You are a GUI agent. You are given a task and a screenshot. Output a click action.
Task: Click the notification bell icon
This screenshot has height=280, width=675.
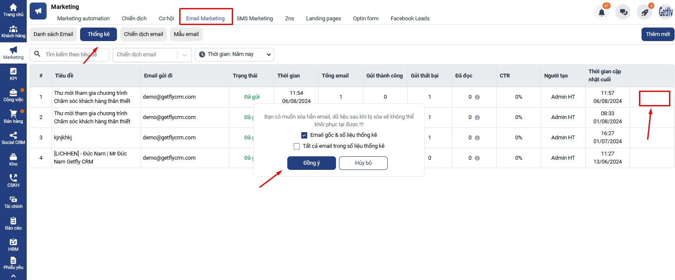(601, 12)
